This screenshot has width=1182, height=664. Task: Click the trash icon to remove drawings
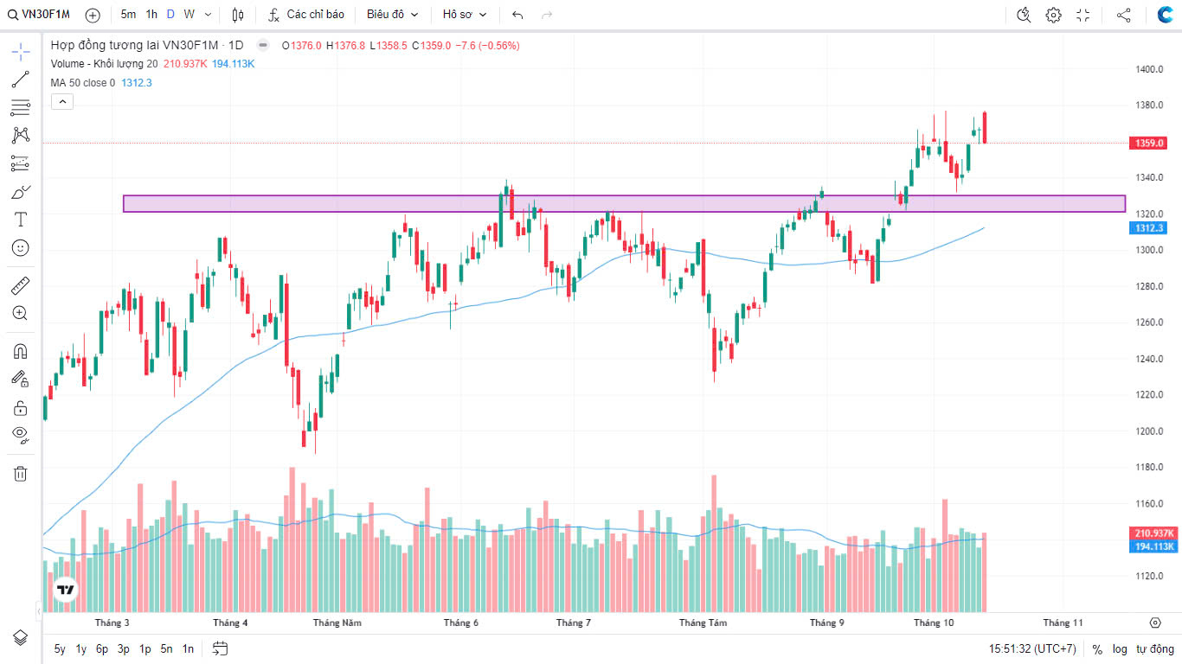(x=21, y=473)
